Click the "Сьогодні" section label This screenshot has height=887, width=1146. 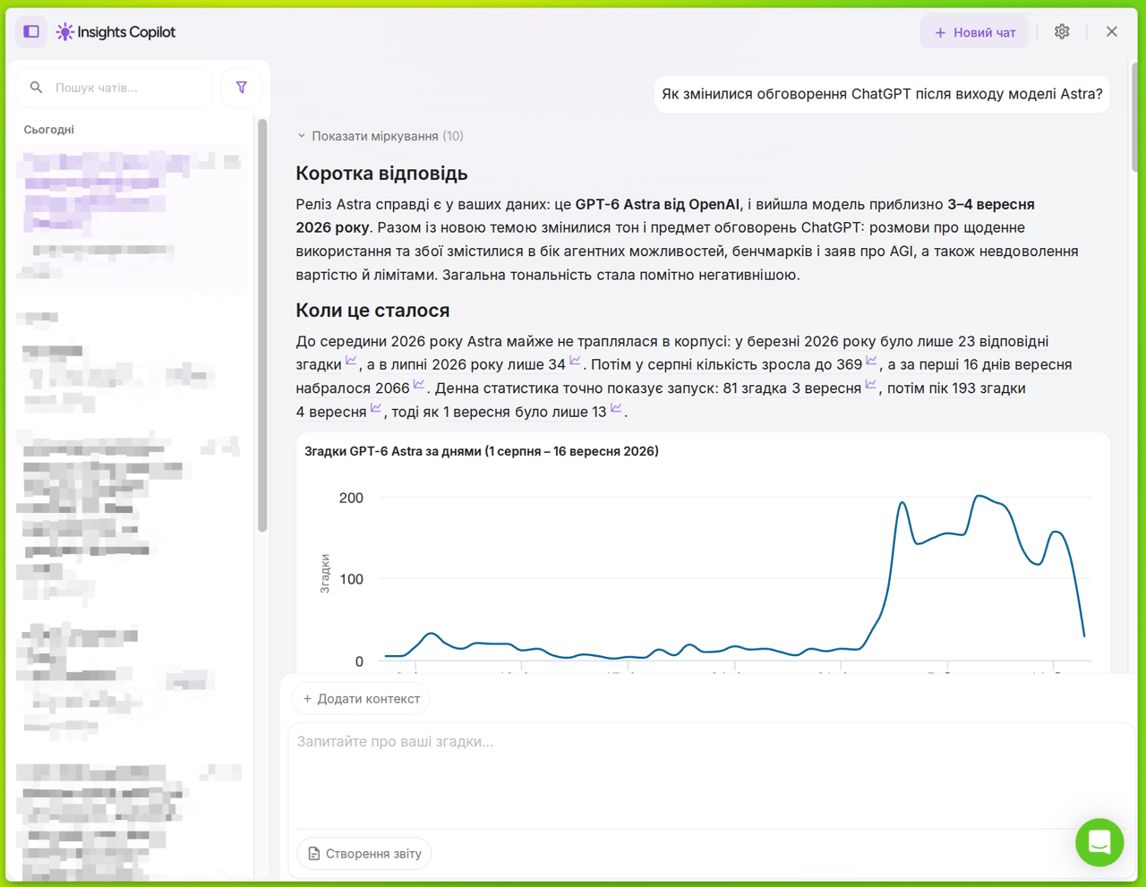(48, 130)
